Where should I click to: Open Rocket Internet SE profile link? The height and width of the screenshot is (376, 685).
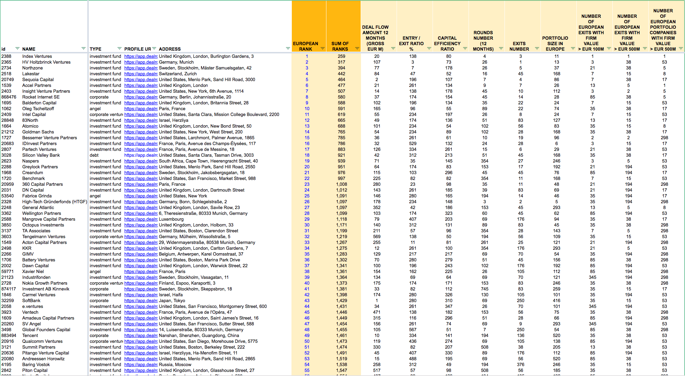tap(141, 97)
